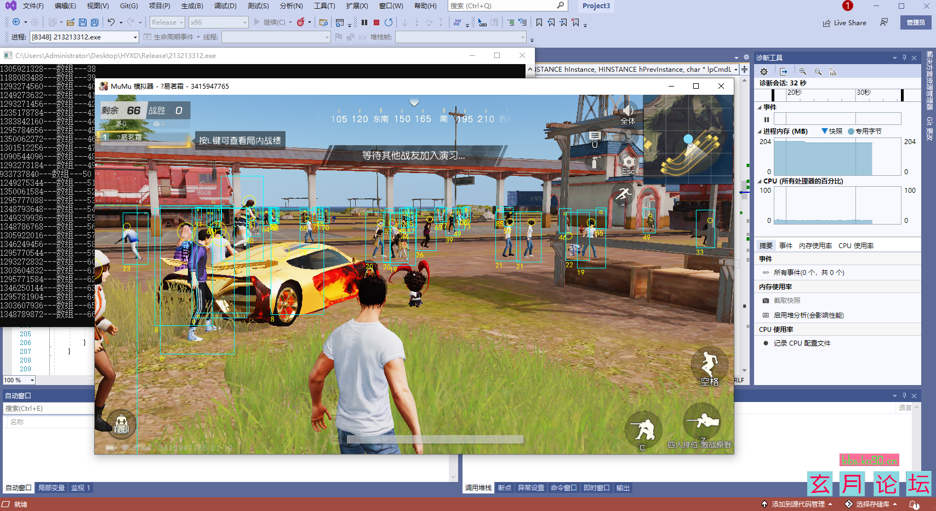Pin the Diagnostic Tools panel
Viewport: 936px width, 511px height.
(x=904, y=58)
